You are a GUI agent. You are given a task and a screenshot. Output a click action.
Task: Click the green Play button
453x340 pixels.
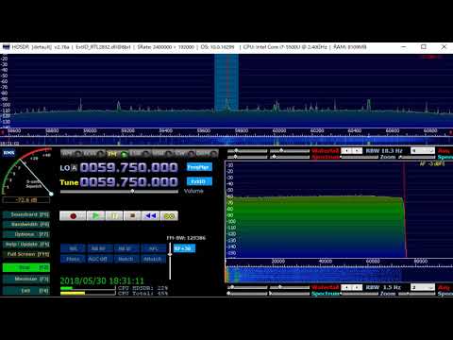[x=95, y=216]
